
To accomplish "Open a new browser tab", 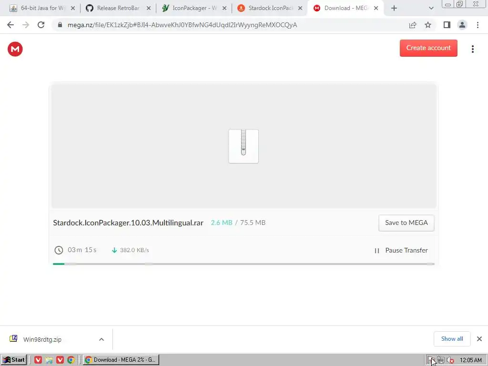I will [x=394, y=9].
